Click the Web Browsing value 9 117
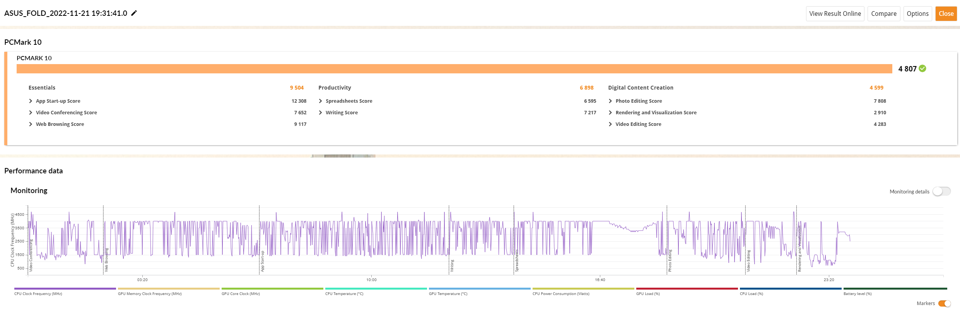The height and width of the screenshot is (312, 960). 300,124
